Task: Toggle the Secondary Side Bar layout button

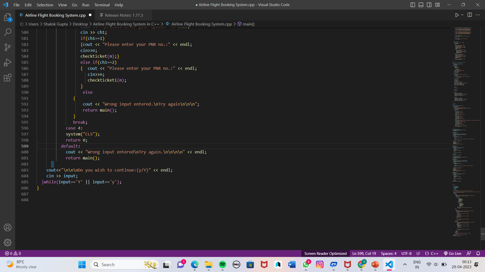Action: pyautogui.click(x=429, y=5)
